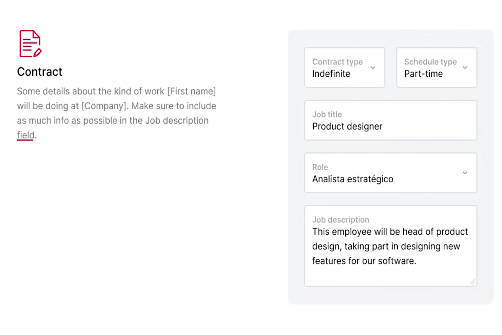Click the underlined word "field"
This screenshot has height=335, width=502.
(x=25, y=135)
